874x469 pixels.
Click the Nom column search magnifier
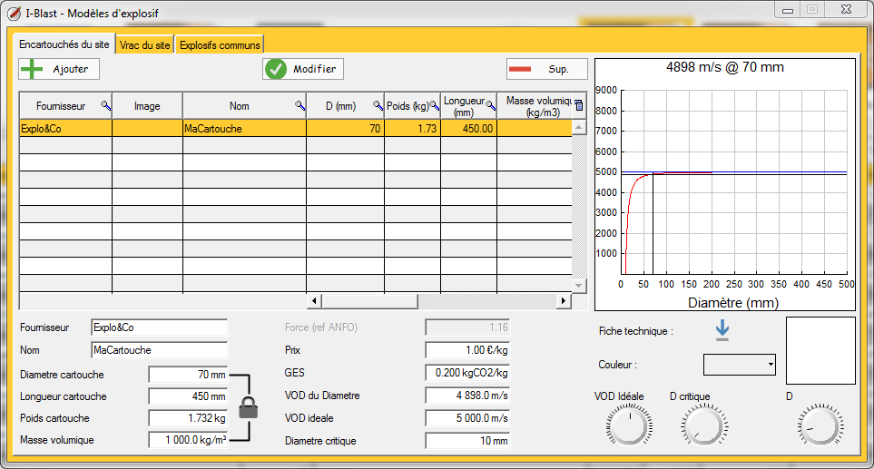tap(300, 105)
